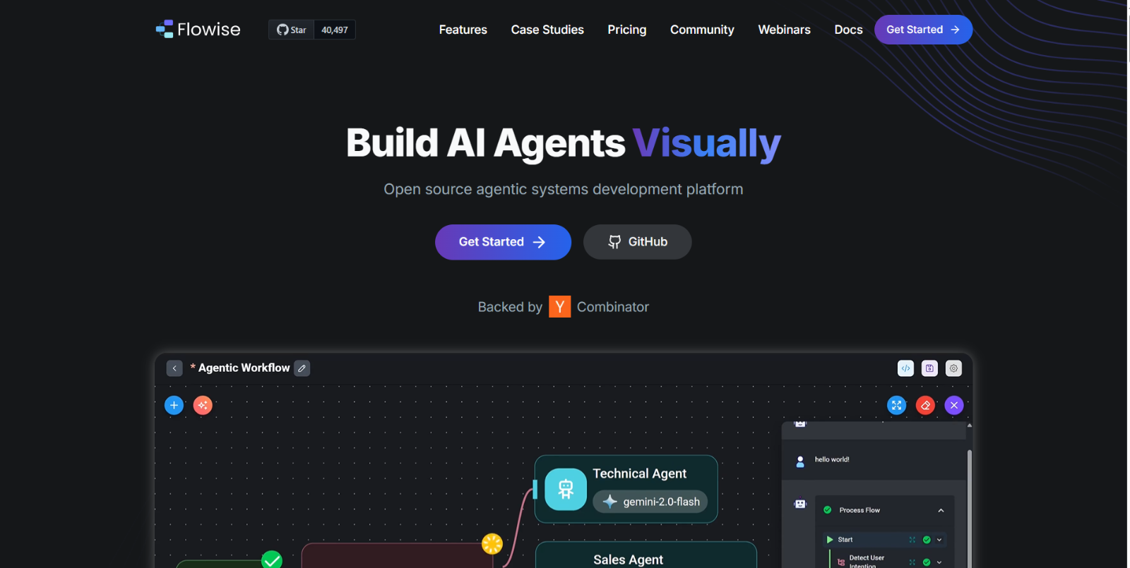Click the green checkmark node badge
1130x568 pixels.
point(272,560)
